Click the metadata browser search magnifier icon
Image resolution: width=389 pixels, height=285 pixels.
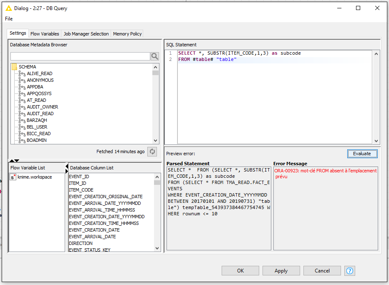tap(155, 56)
